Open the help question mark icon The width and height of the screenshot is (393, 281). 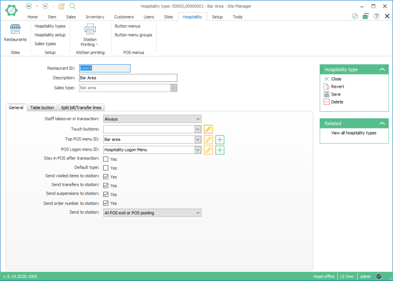point(376,16)
